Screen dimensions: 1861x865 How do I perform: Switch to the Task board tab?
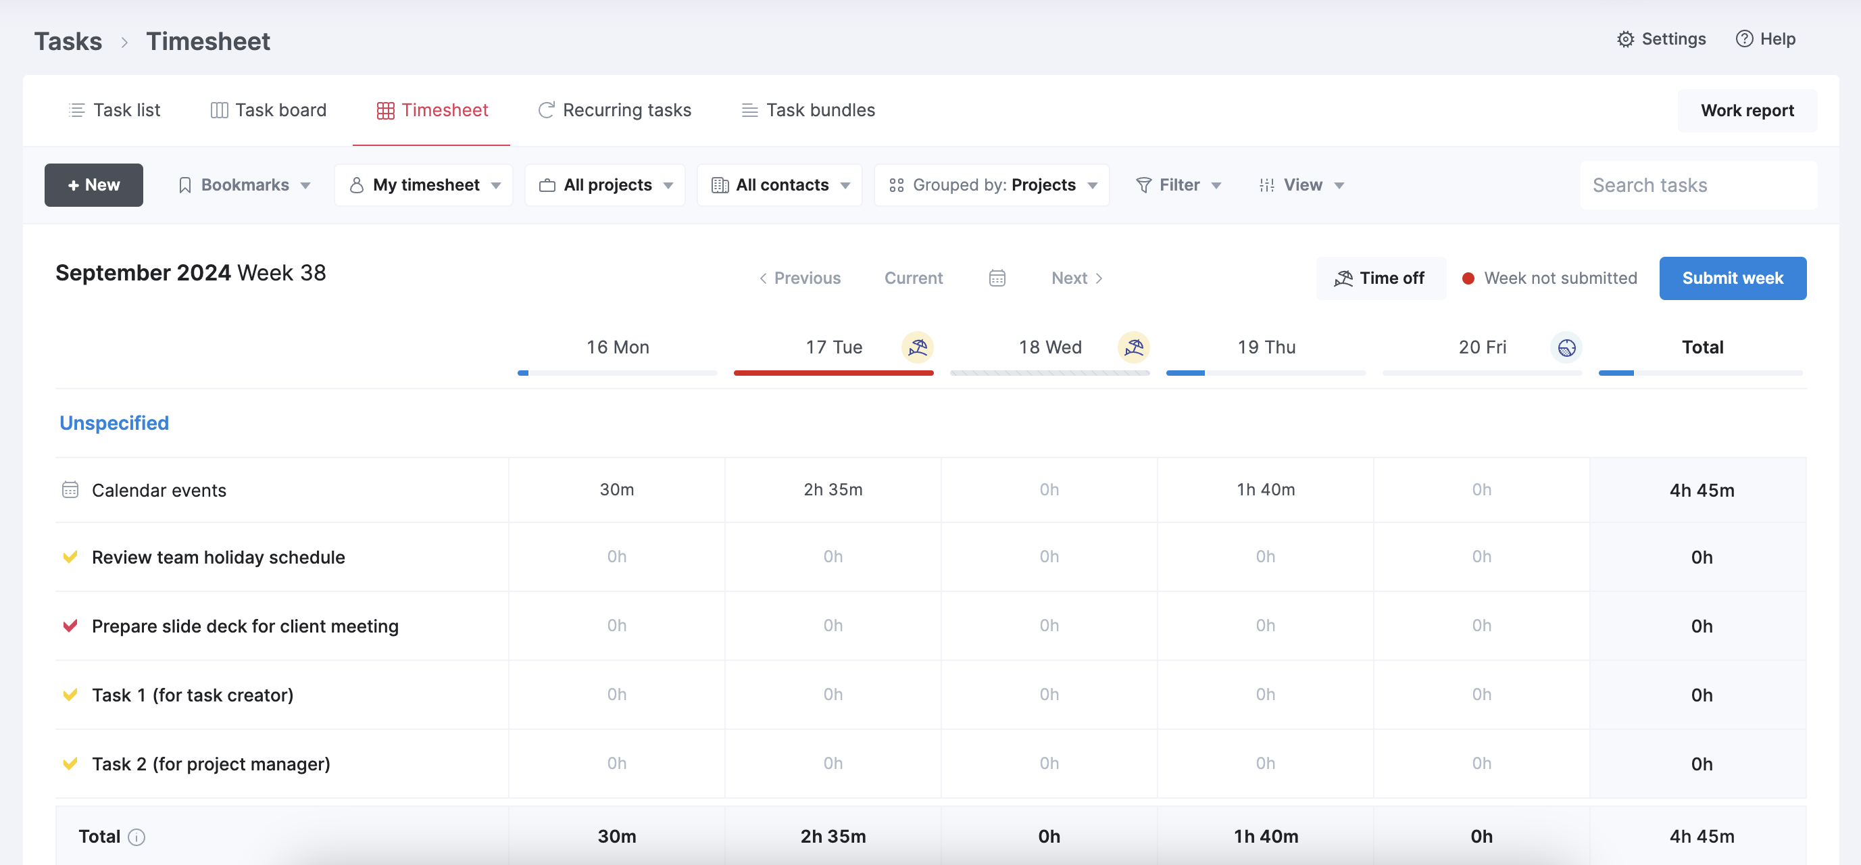(x=269, y=110)
